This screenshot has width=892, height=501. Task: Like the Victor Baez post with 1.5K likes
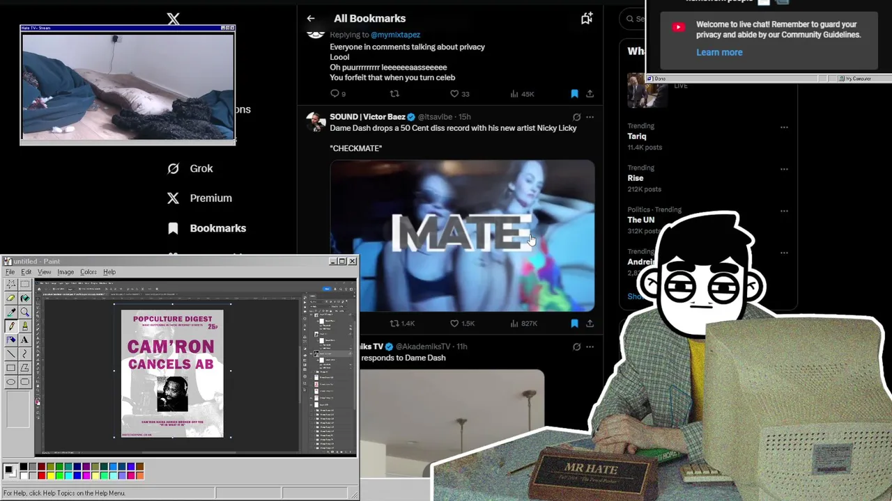(462, 323)
